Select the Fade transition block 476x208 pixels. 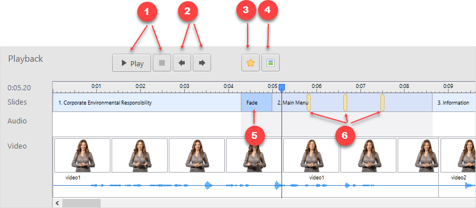(x=256, y=102)
